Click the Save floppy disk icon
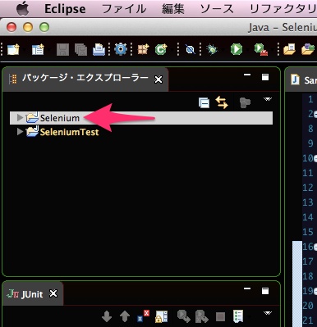 62,50
